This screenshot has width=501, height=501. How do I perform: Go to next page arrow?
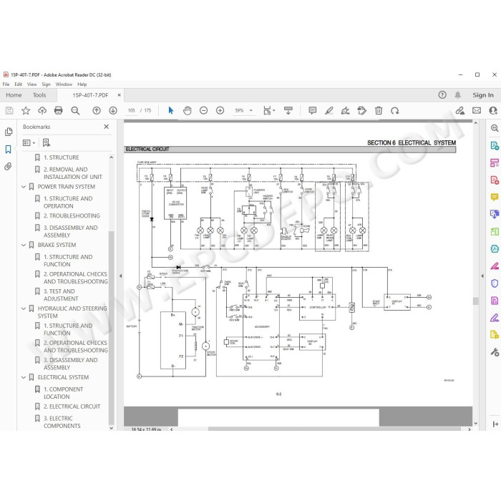tap(113, 110)
